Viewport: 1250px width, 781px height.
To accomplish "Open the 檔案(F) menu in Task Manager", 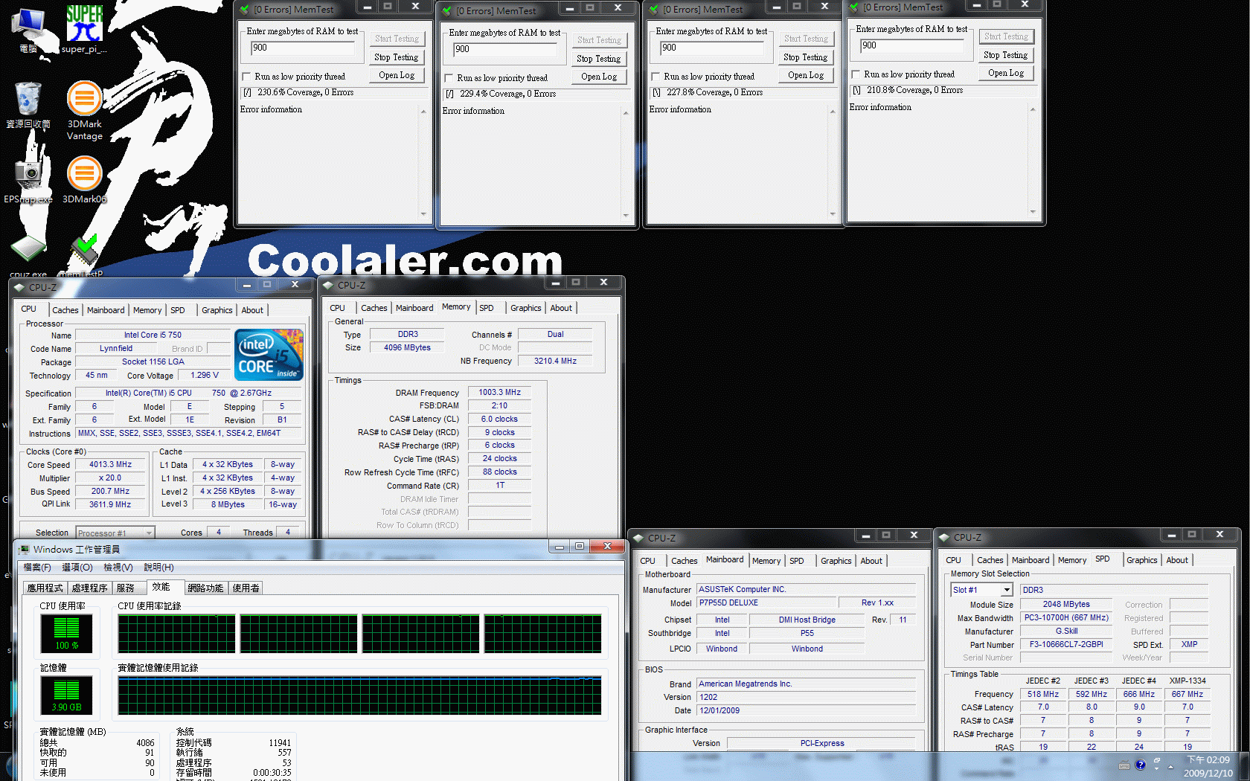I will coord(37,568).
